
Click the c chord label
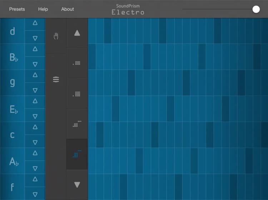(12, 135)
